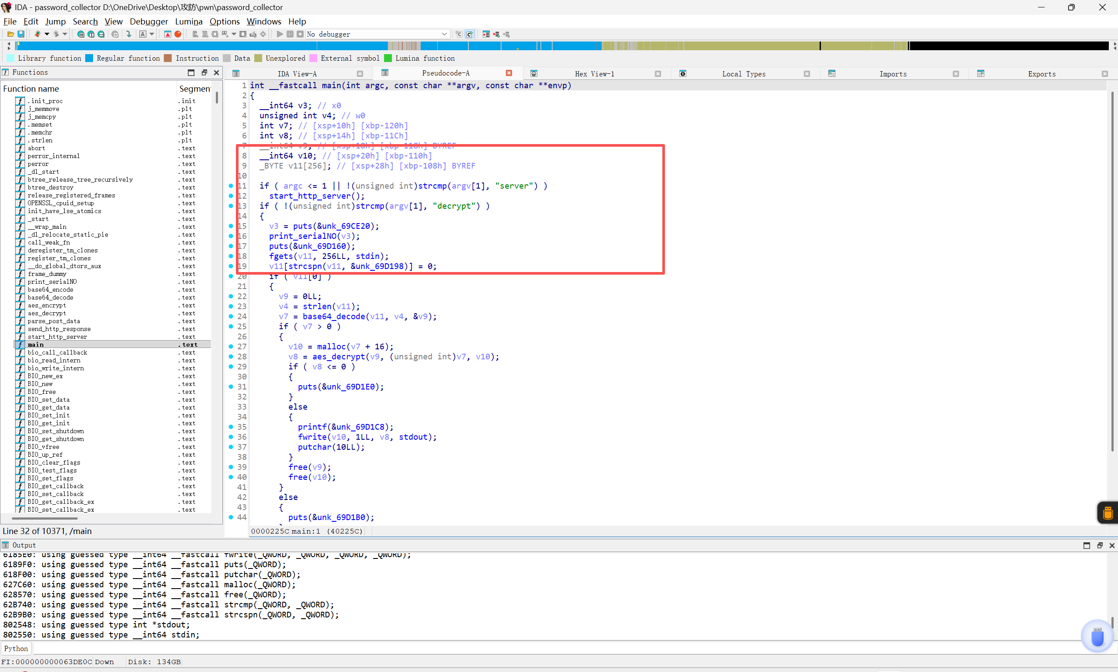Open the Debugger menu
Image resolution: width=1118 pixels, height=672 pixels.
[149, 21]
